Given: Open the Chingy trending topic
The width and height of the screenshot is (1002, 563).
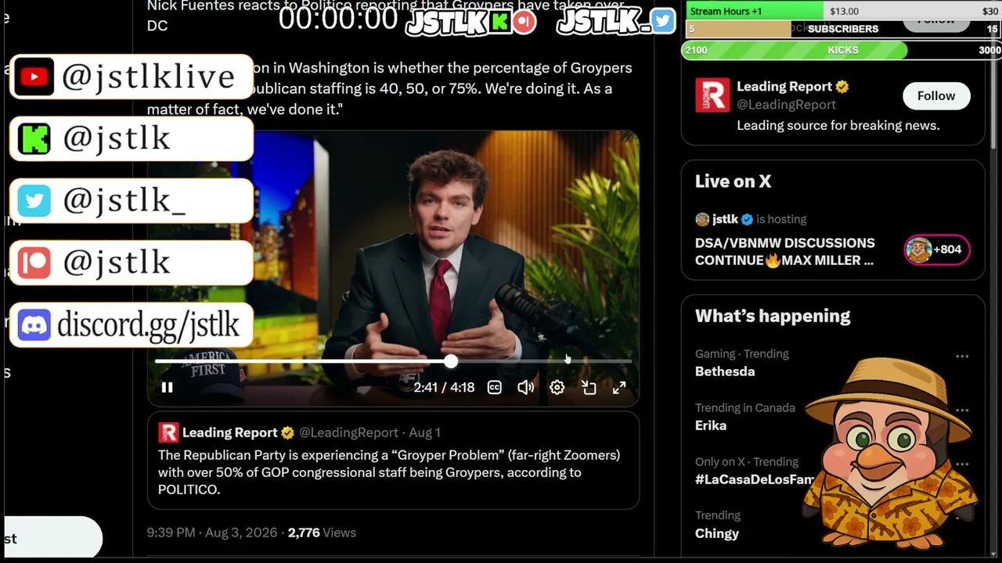Looking at the screenshot, I should [x=717, y=533].
